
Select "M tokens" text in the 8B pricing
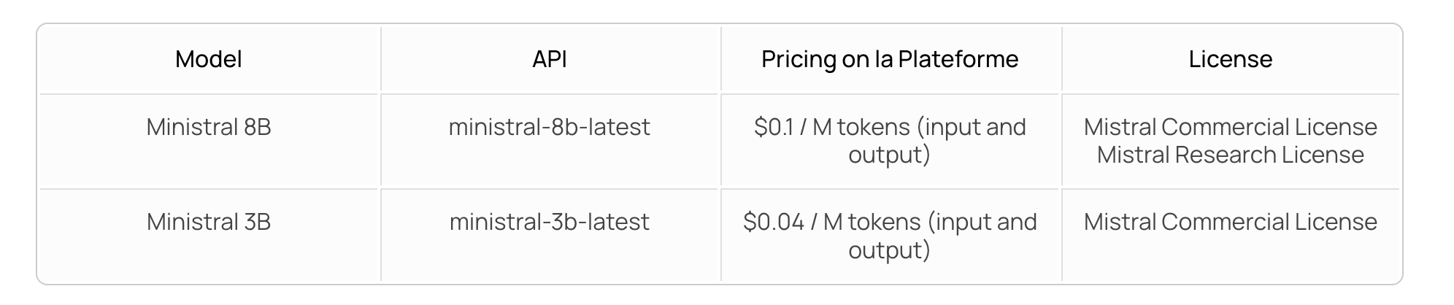(861, 127)
